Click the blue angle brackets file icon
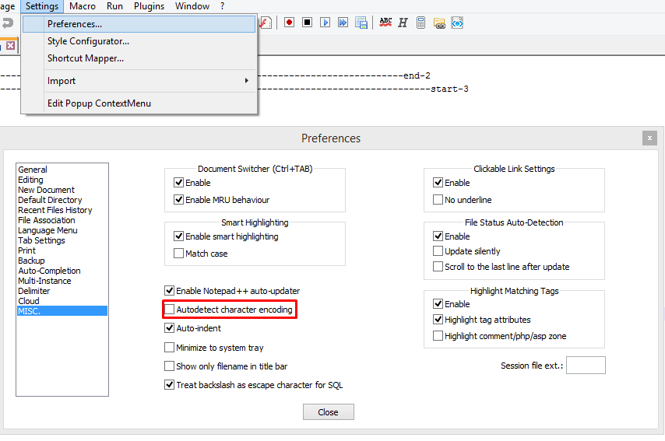 pos(457,23)
